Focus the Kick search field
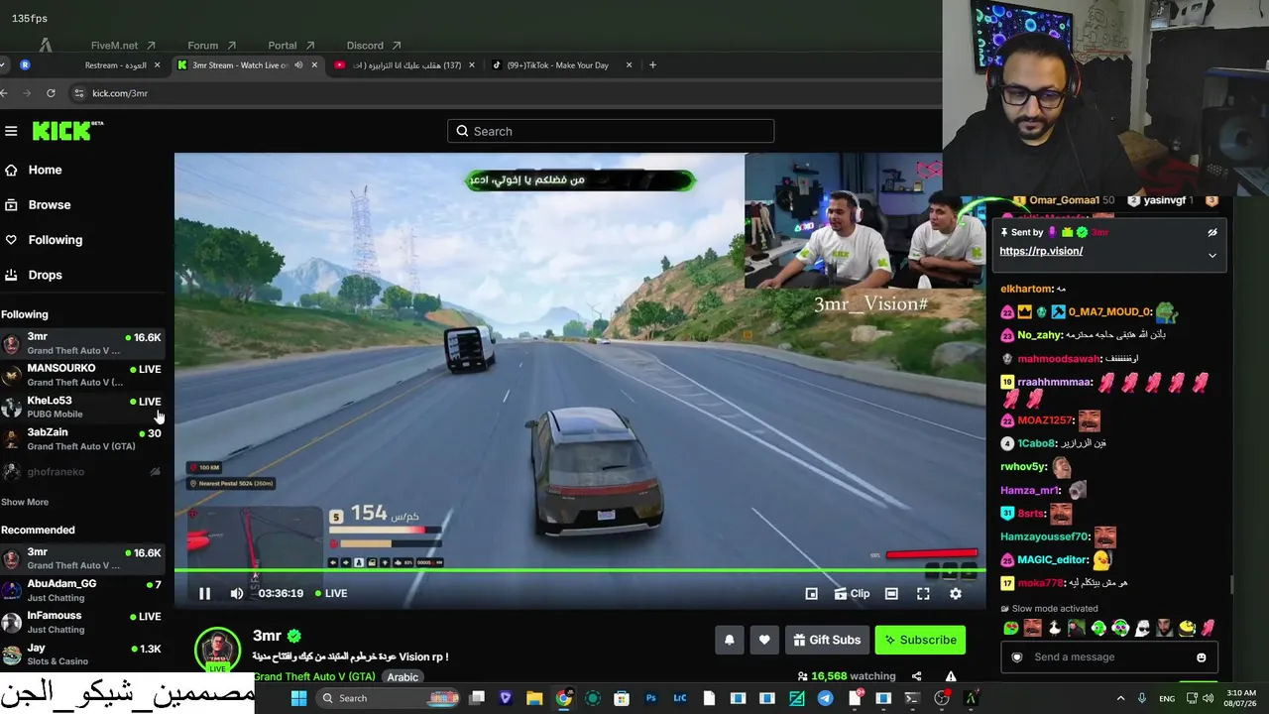Viewport: 1269px width, 714px height. pyautogui.click(x=610, y=131)
